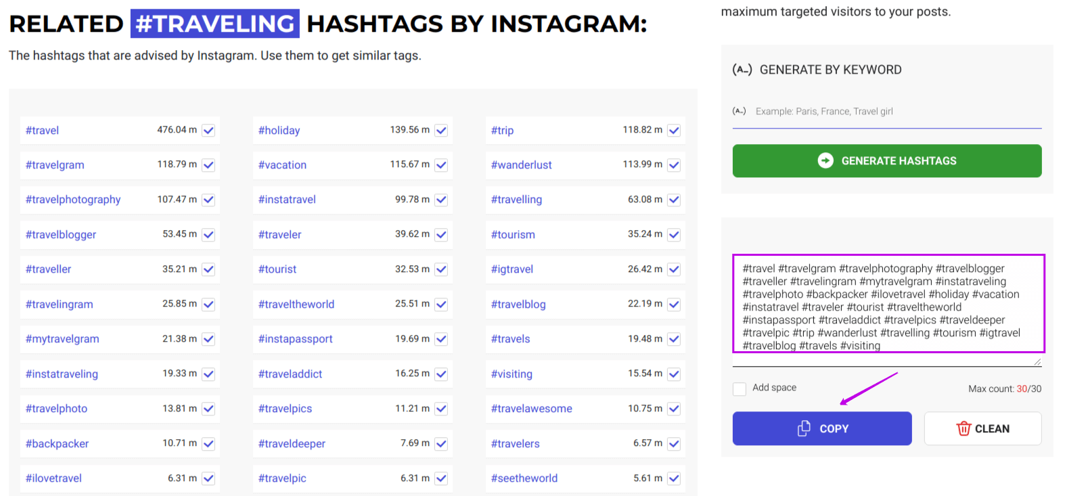Uncheck the #tourism hashtag
The width and height of the screenshot is (1065, 496).
coord(674,234)
